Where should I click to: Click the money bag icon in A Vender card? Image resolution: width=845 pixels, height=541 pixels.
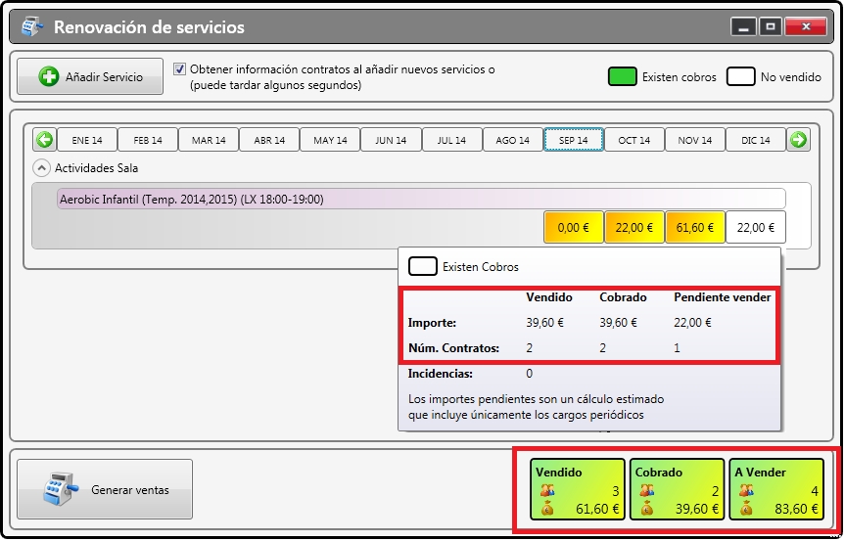coord(746,508)
